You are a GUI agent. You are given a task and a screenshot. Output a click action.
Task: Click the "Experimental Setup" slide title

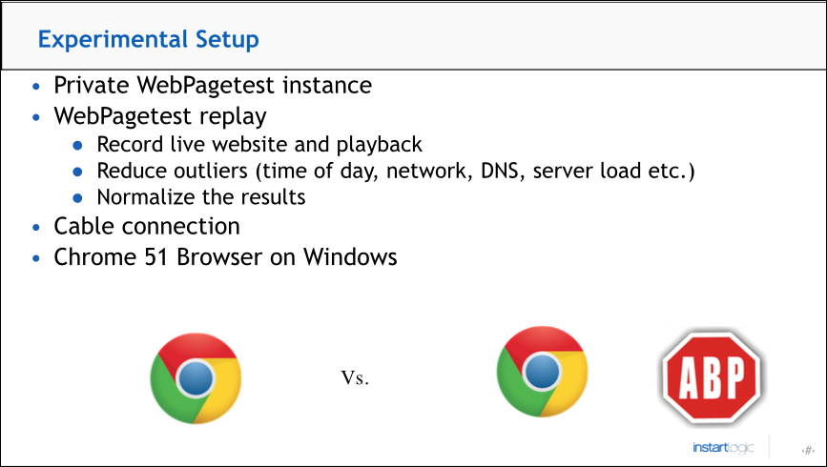pyautogui.click(x=148, y=39)
